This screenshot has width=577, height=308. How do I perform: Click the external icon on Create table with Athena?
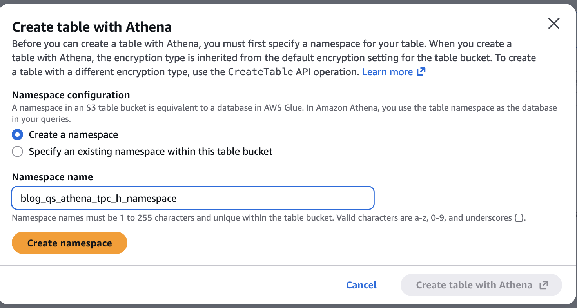tap(544, 285)
